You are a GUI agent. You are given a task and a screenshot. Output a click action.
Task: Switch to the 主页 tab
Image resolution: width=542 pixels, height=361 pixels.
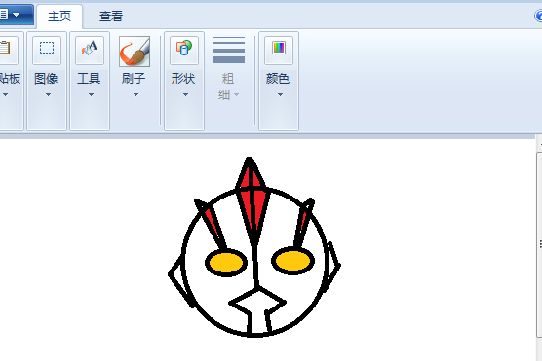click(x=59, y=16)
